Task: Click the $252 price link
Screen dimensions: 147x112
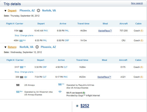Action: [85, 106]
